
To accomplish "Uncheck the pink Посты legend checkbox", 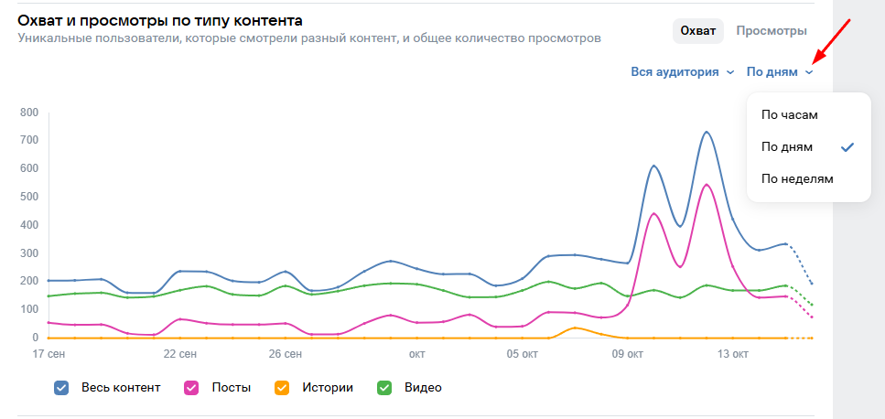I will [192, 387].
